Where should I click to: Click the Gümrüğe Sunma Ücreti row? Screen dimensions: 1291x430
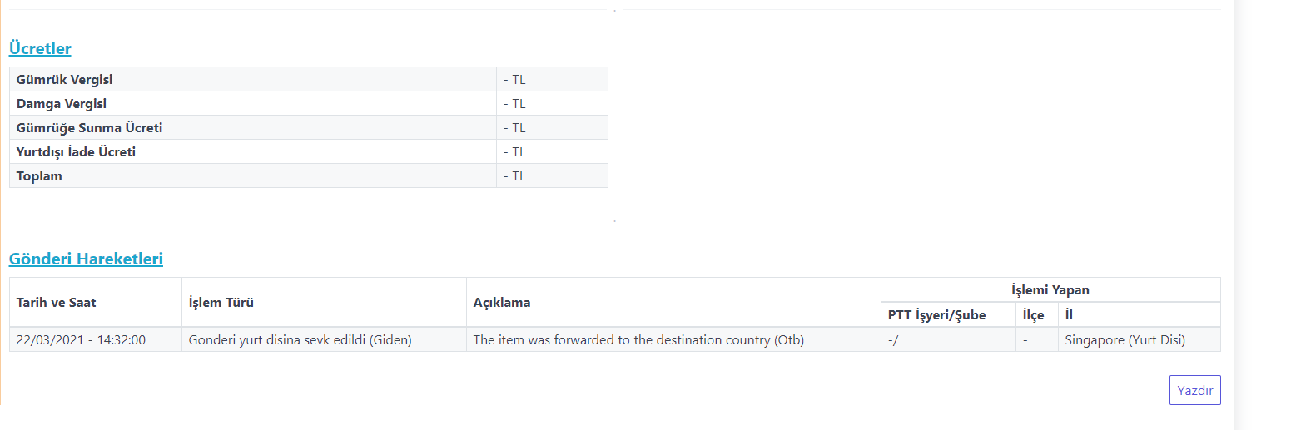coord(89,128)
